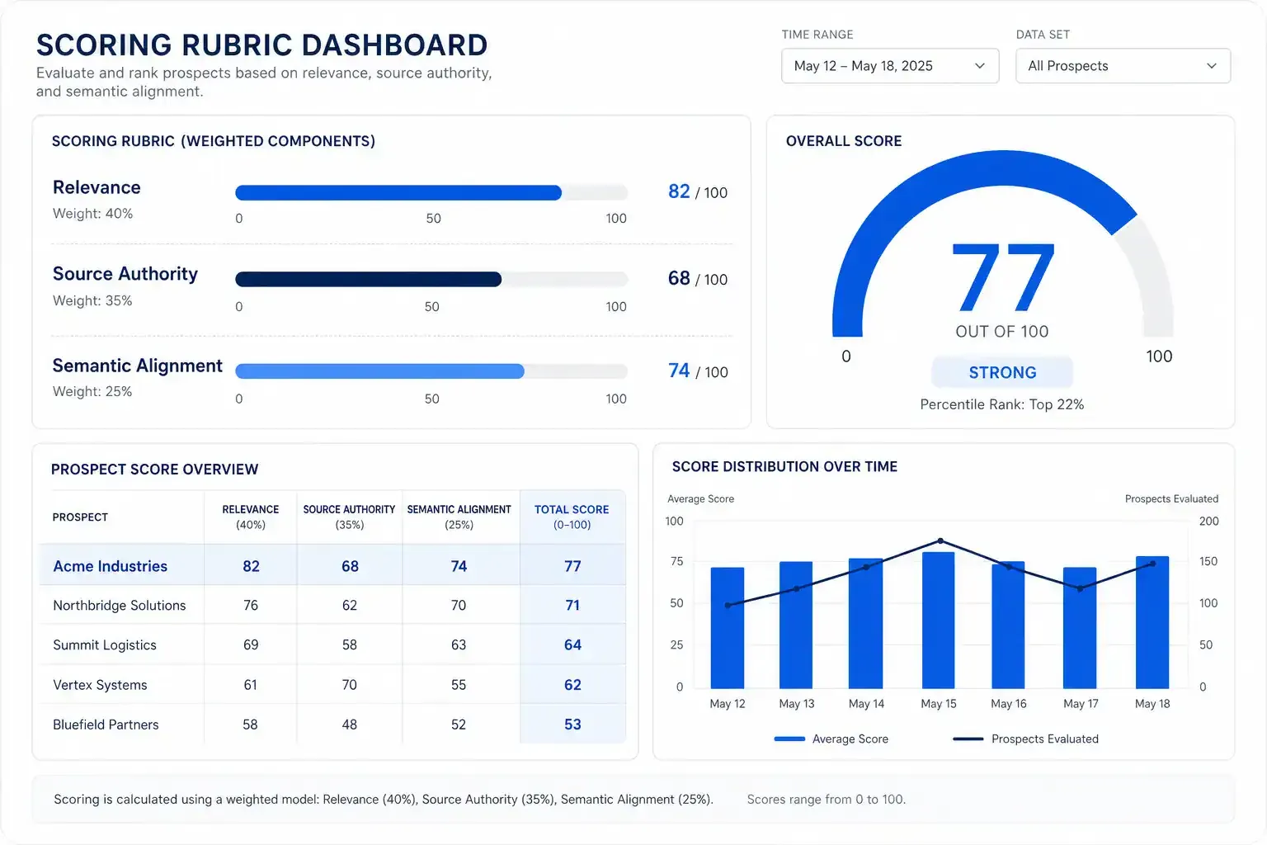Click the PROSPECT column header
This screenshot has height=845, width=1267.
(80, 517)
